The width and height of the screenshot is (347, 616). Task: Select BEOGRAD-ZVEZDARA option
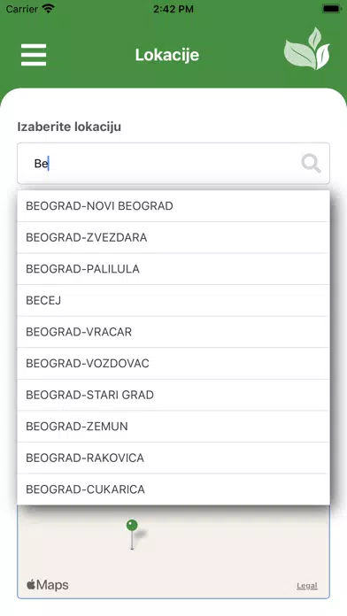point(173,237)
